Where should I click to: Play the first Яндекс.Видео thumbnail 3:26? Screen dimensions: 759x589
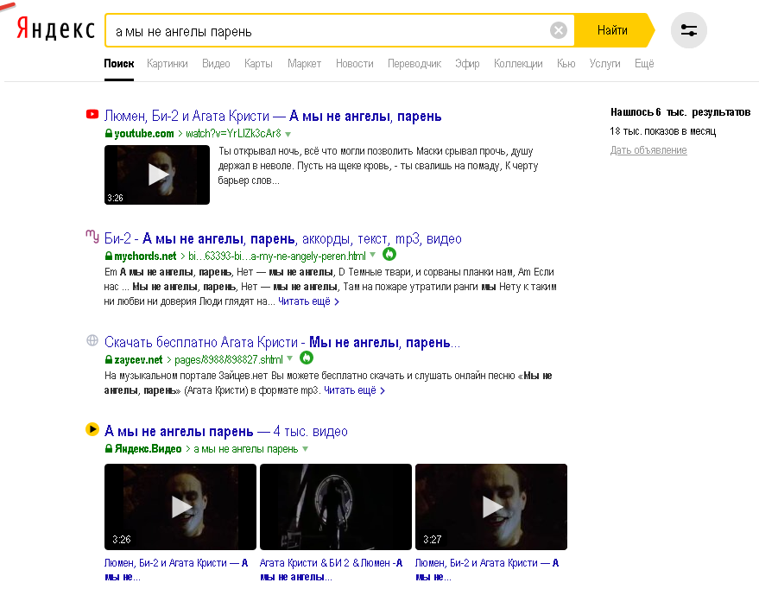[x=180, y=507]
